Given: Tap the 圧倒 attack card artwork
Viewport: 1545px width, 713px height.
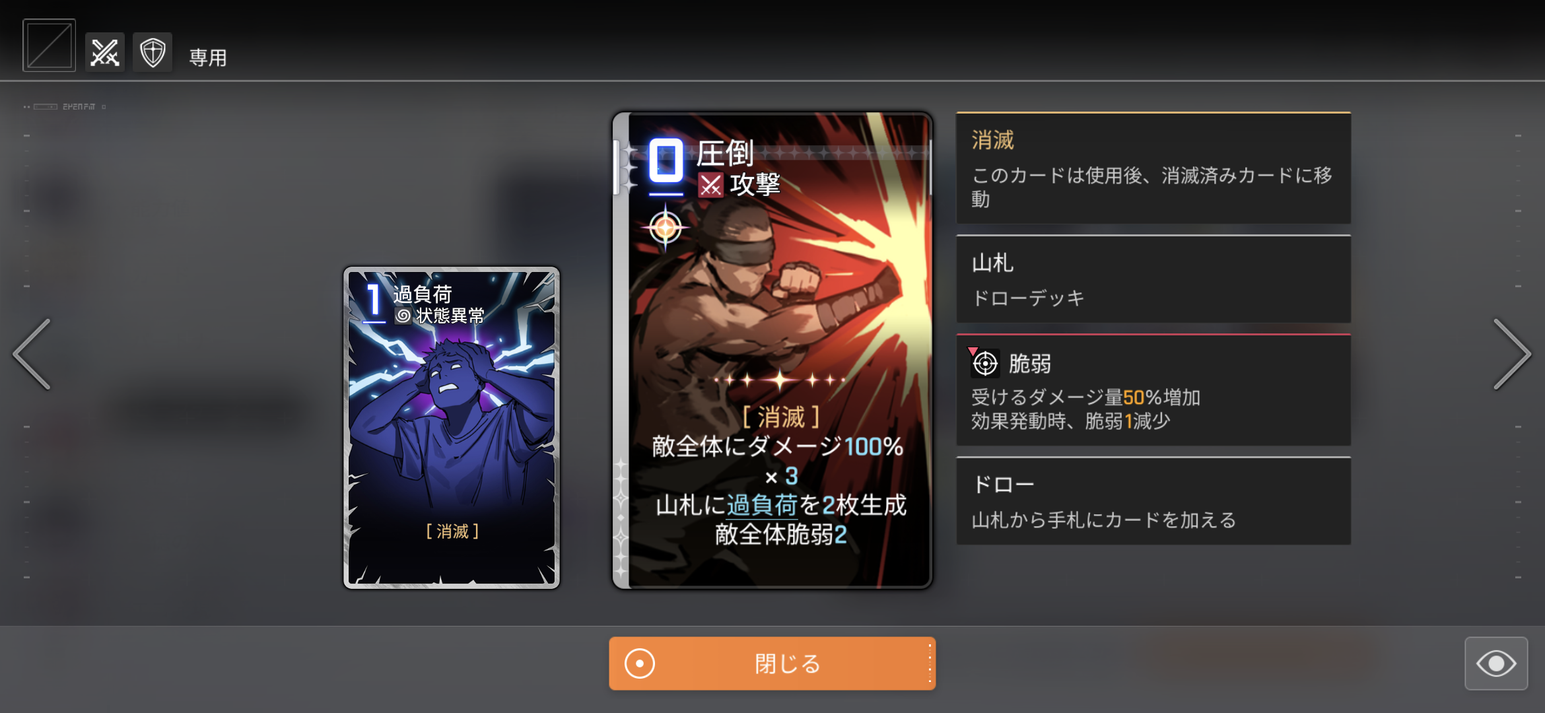Looking at the screenshot, I should (772, 350).
